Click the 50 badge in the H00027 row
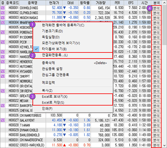This screenshot has width=167, height=148. (x=3, y=120)
